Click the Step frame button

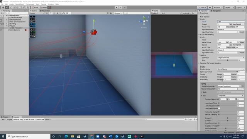click(x=125, y=7)
